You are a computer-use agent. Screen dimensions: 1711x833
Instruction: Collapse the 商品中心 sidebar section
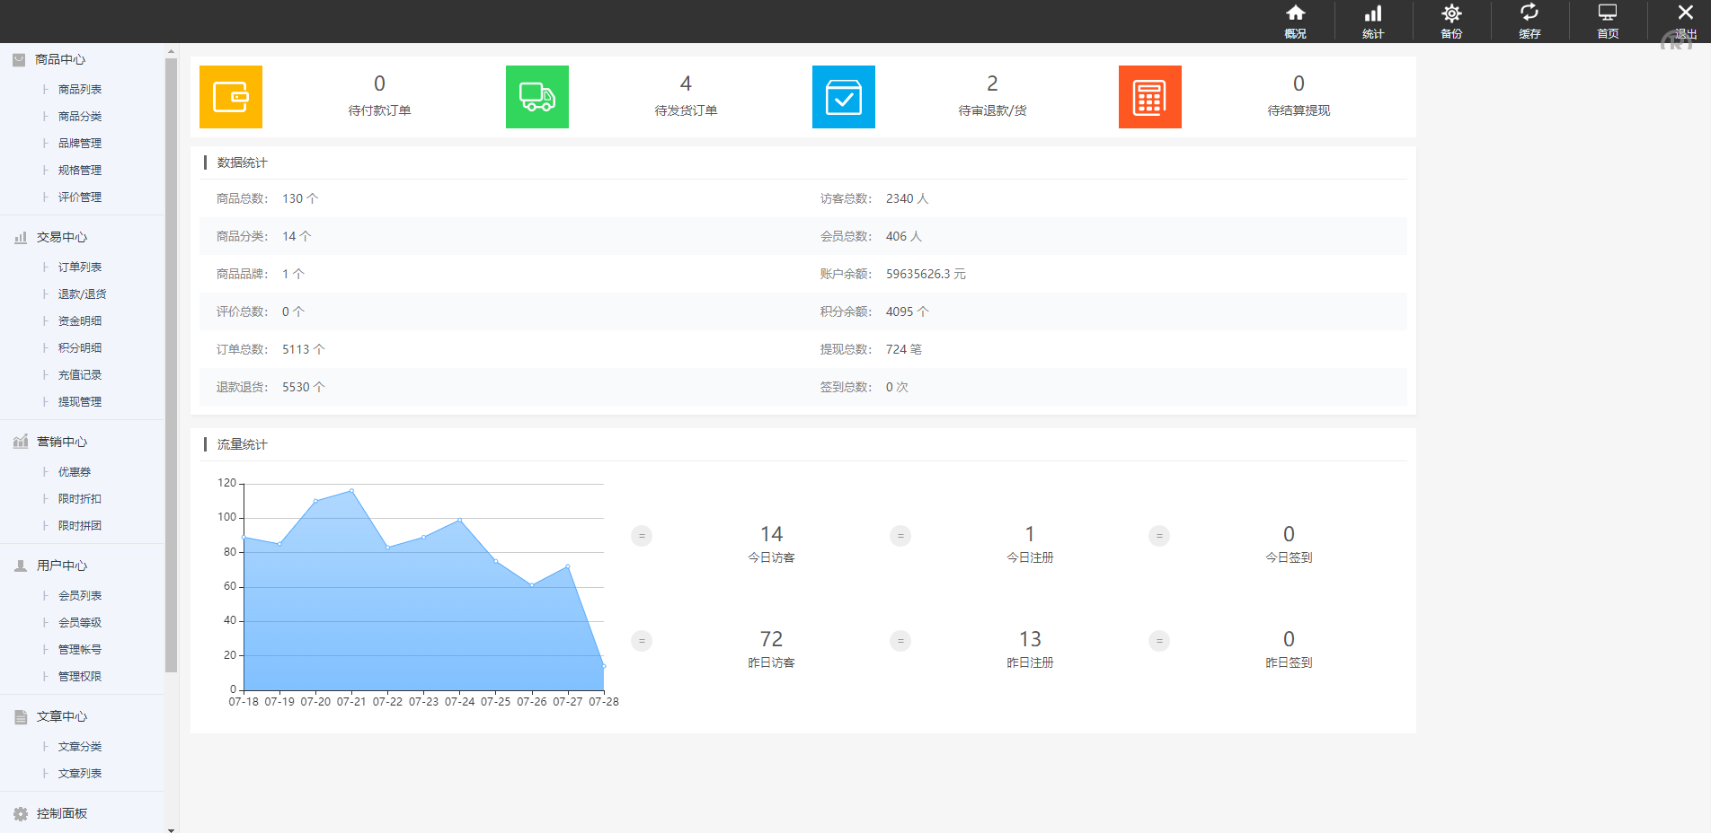pos(60,59)
